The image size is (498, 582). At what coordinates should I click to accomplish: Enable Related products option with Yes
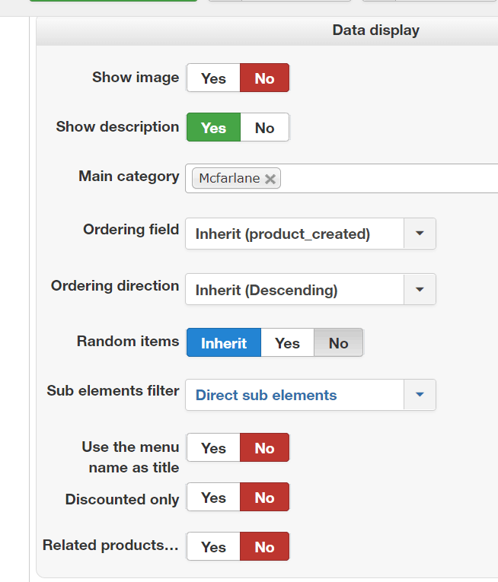(x=213, y=547)
